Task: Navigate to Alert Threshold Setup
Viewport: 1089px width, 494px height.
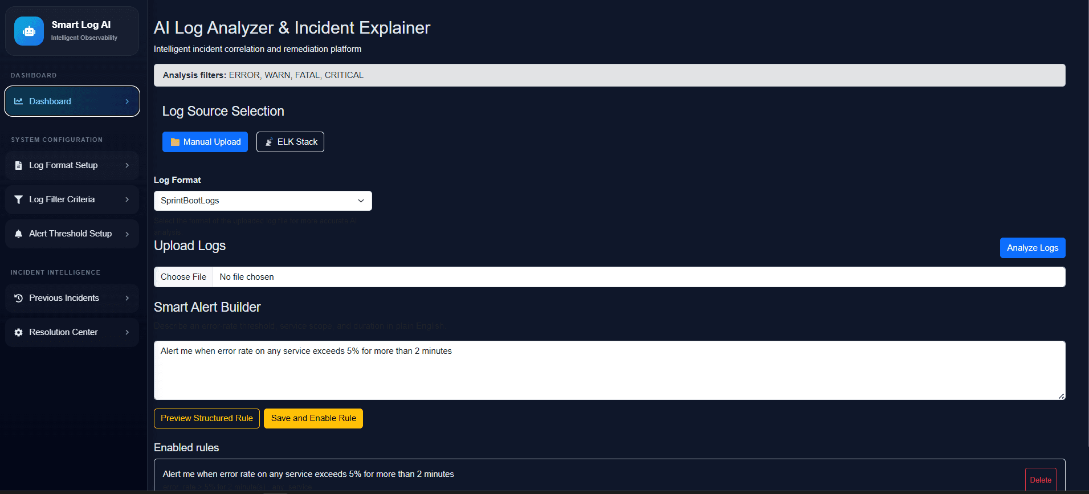Action: 72,234
